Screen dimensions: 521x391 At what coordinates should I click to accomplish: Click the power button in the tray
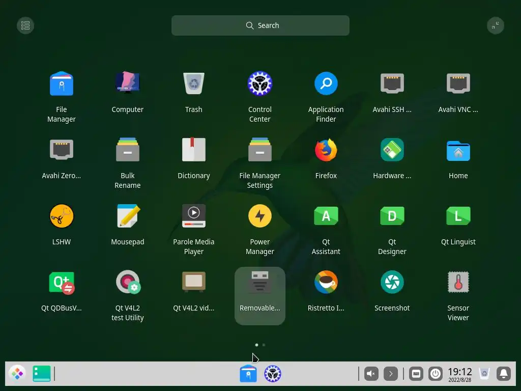(436, 374)
